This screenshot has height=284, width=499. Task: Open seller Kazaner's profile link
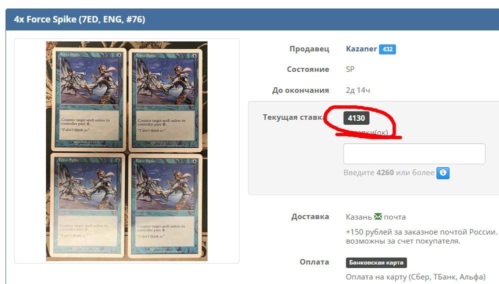(361, 49)
